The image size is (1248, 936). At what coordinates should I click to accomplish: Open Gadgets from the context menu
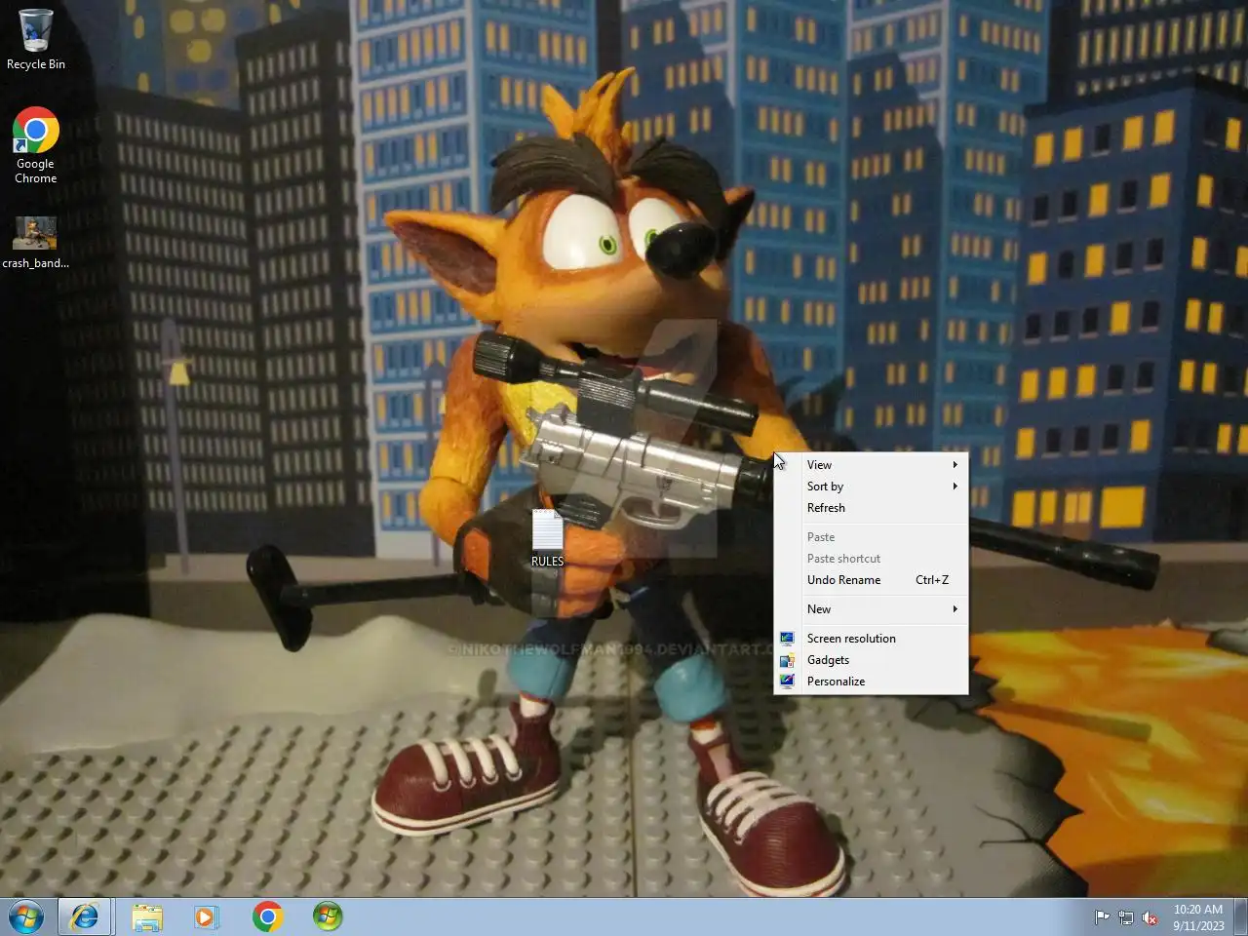point(872,660)
